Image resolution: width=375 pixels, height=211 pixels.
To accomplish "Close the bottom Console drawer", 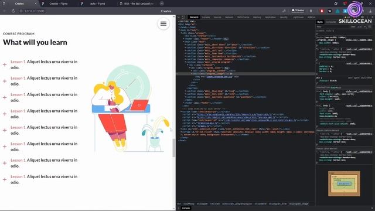I will point(372,208).
